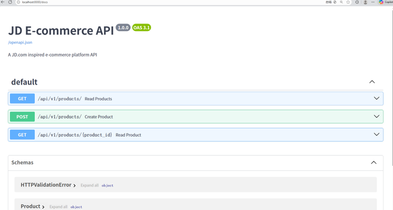393x210 pixels.
Task: Expand the GET product_id endpoint arrow
Action: coord(377,135)
